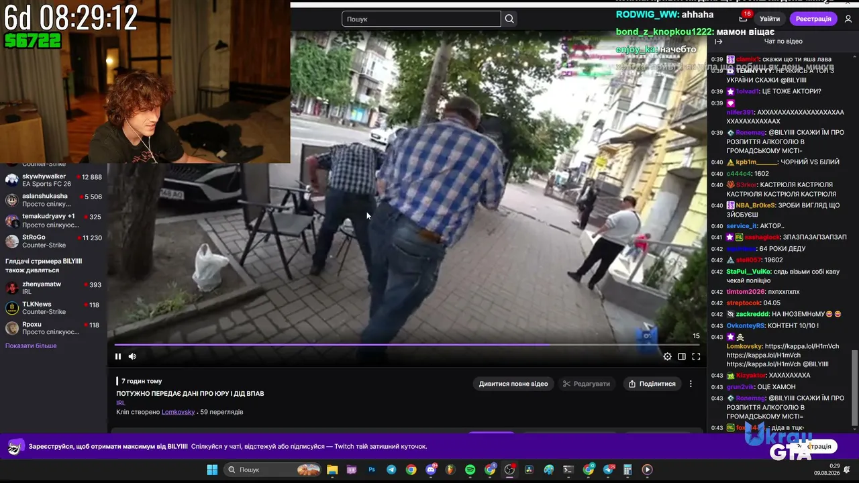This screenshot has width=859, height=483.
Task: Click the clip title text
Action: pos(190,394)
